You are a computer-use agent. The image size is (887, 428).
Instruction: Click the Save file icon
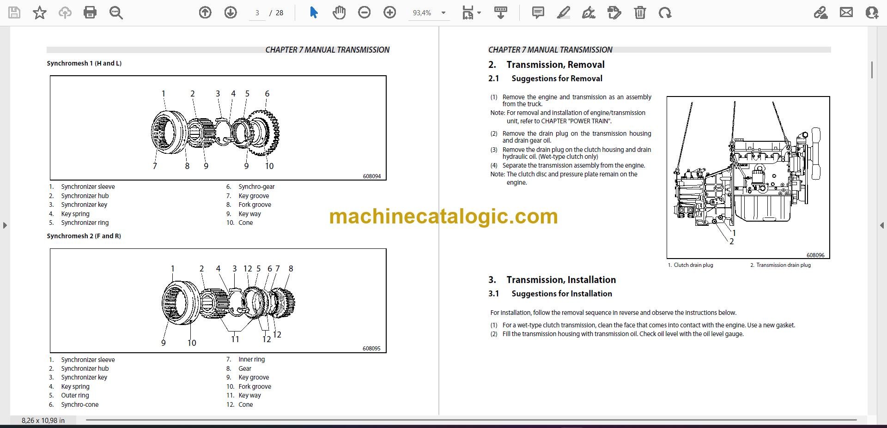pyautogui.click(x=14, y=13)
